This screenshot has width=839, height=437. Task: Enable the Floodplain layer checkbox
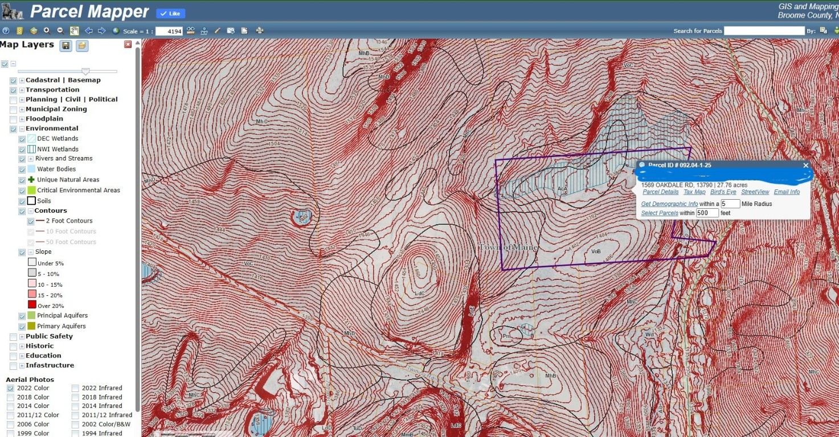(x=13, y=119)
